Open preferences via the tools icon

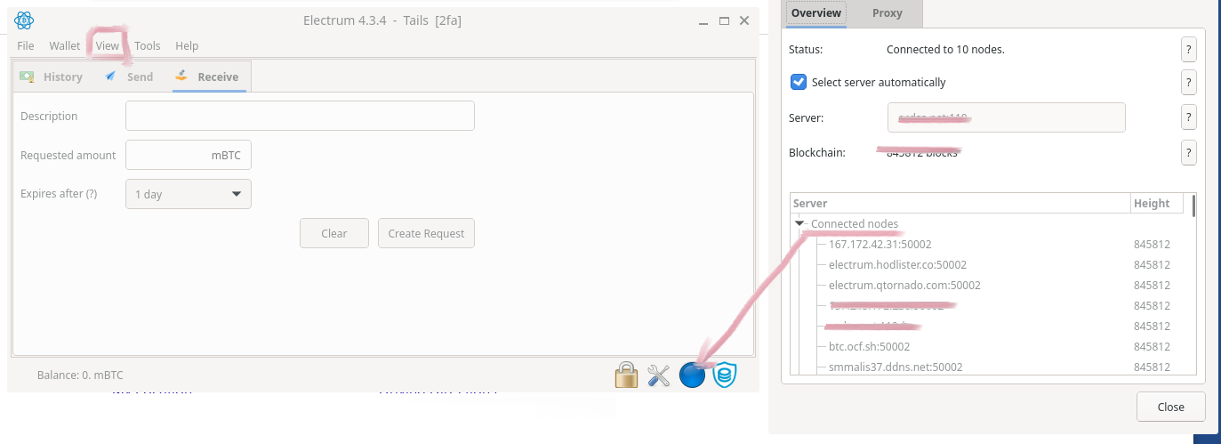click(659, 375)
